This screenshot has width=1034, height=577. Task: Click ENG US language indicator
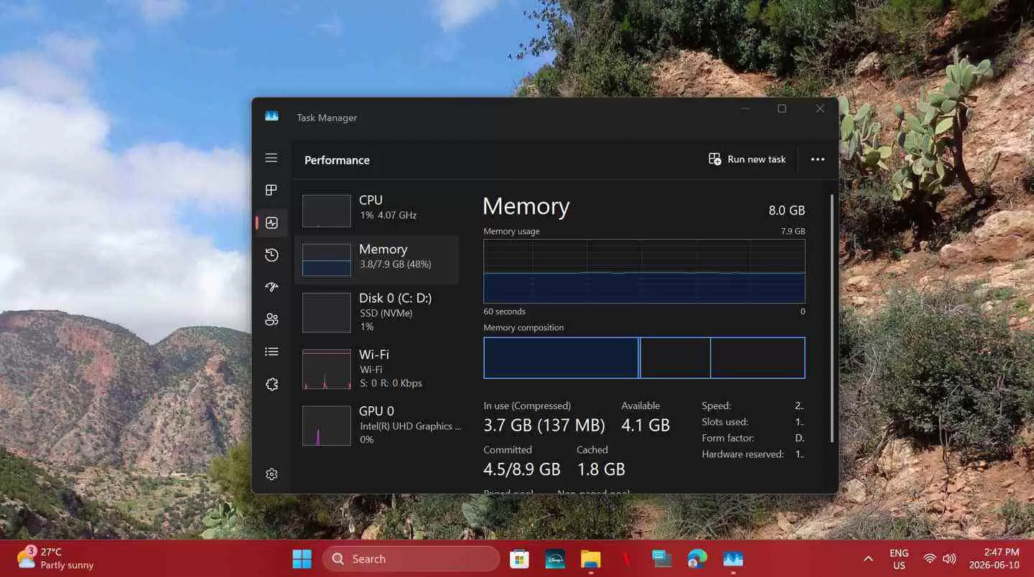tap(899, 559)
